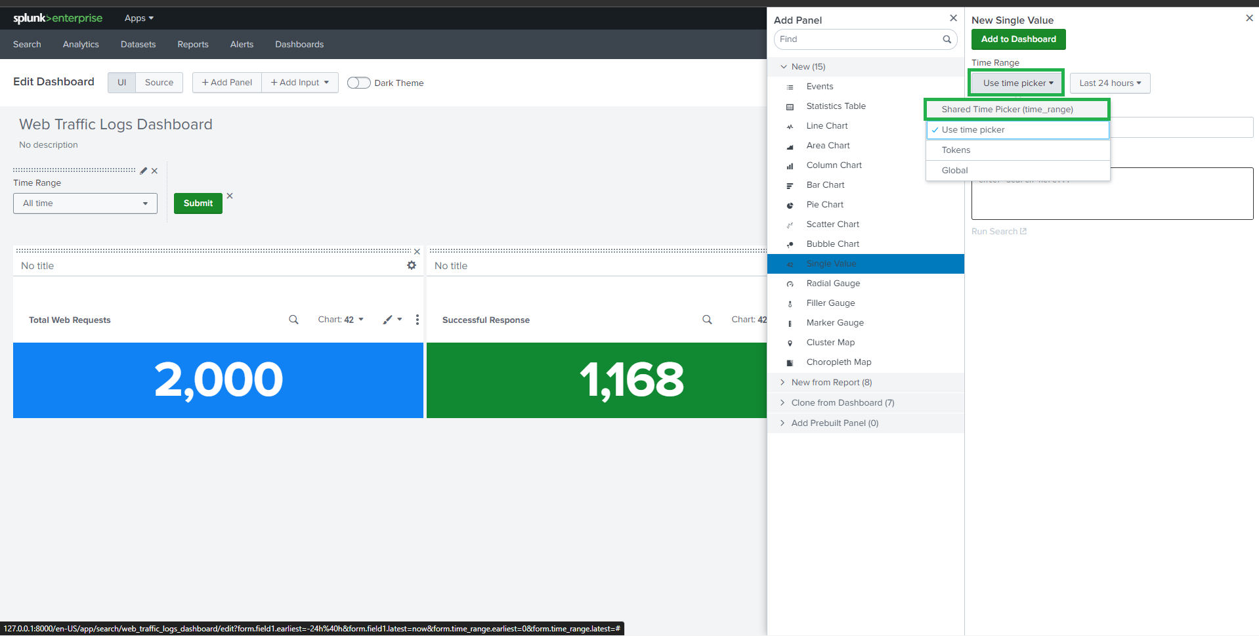This screenshot has width=1259, height=636.
Task: Click the Web Traffic Logs Dashboard title
Action: pyautogui.click(x=116, y=124)
